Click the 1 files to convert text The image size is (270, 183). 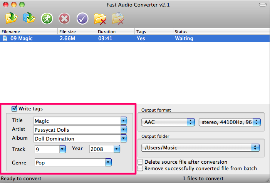click(x=203, y=178)
